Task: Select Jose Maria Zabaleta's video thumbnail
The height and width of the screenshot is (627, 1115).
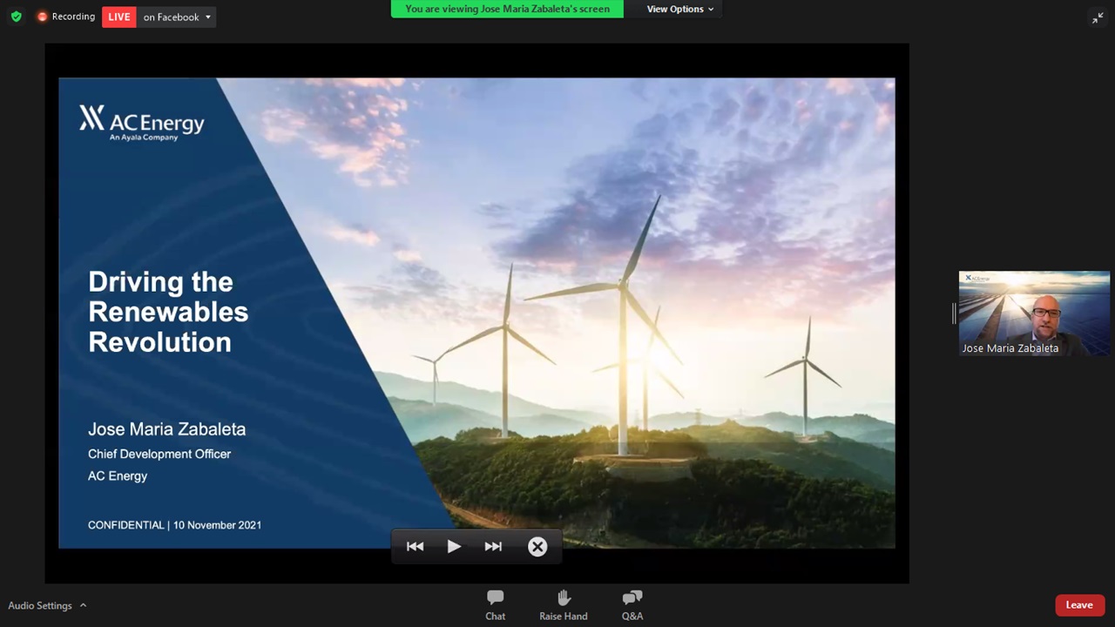Action: 1034,313
